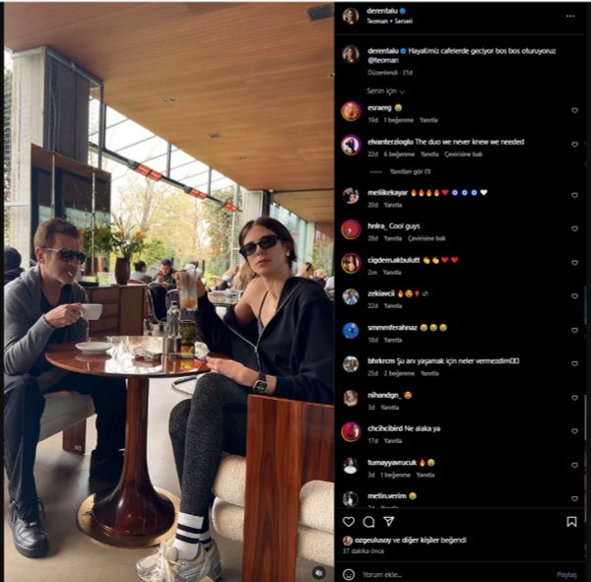
Task: Like elvanterzioglu's comment with the heart
Action: (x=574, y=145)
